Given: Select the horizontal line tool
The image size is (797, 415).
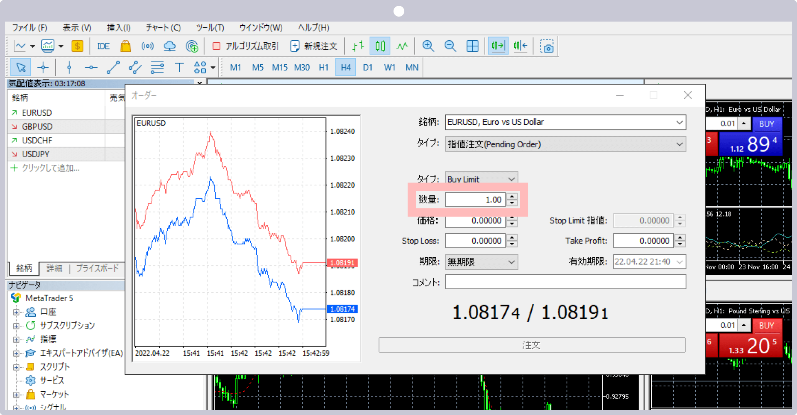Looking at the screenshot, I should [x=91, y=67].
